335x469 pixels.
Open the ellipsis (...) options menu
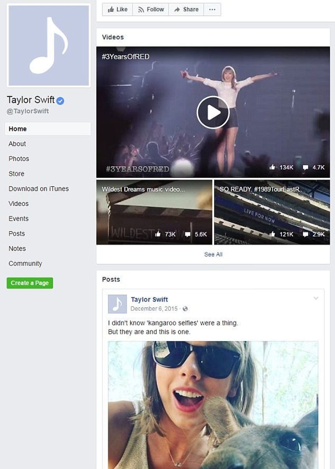212,9
